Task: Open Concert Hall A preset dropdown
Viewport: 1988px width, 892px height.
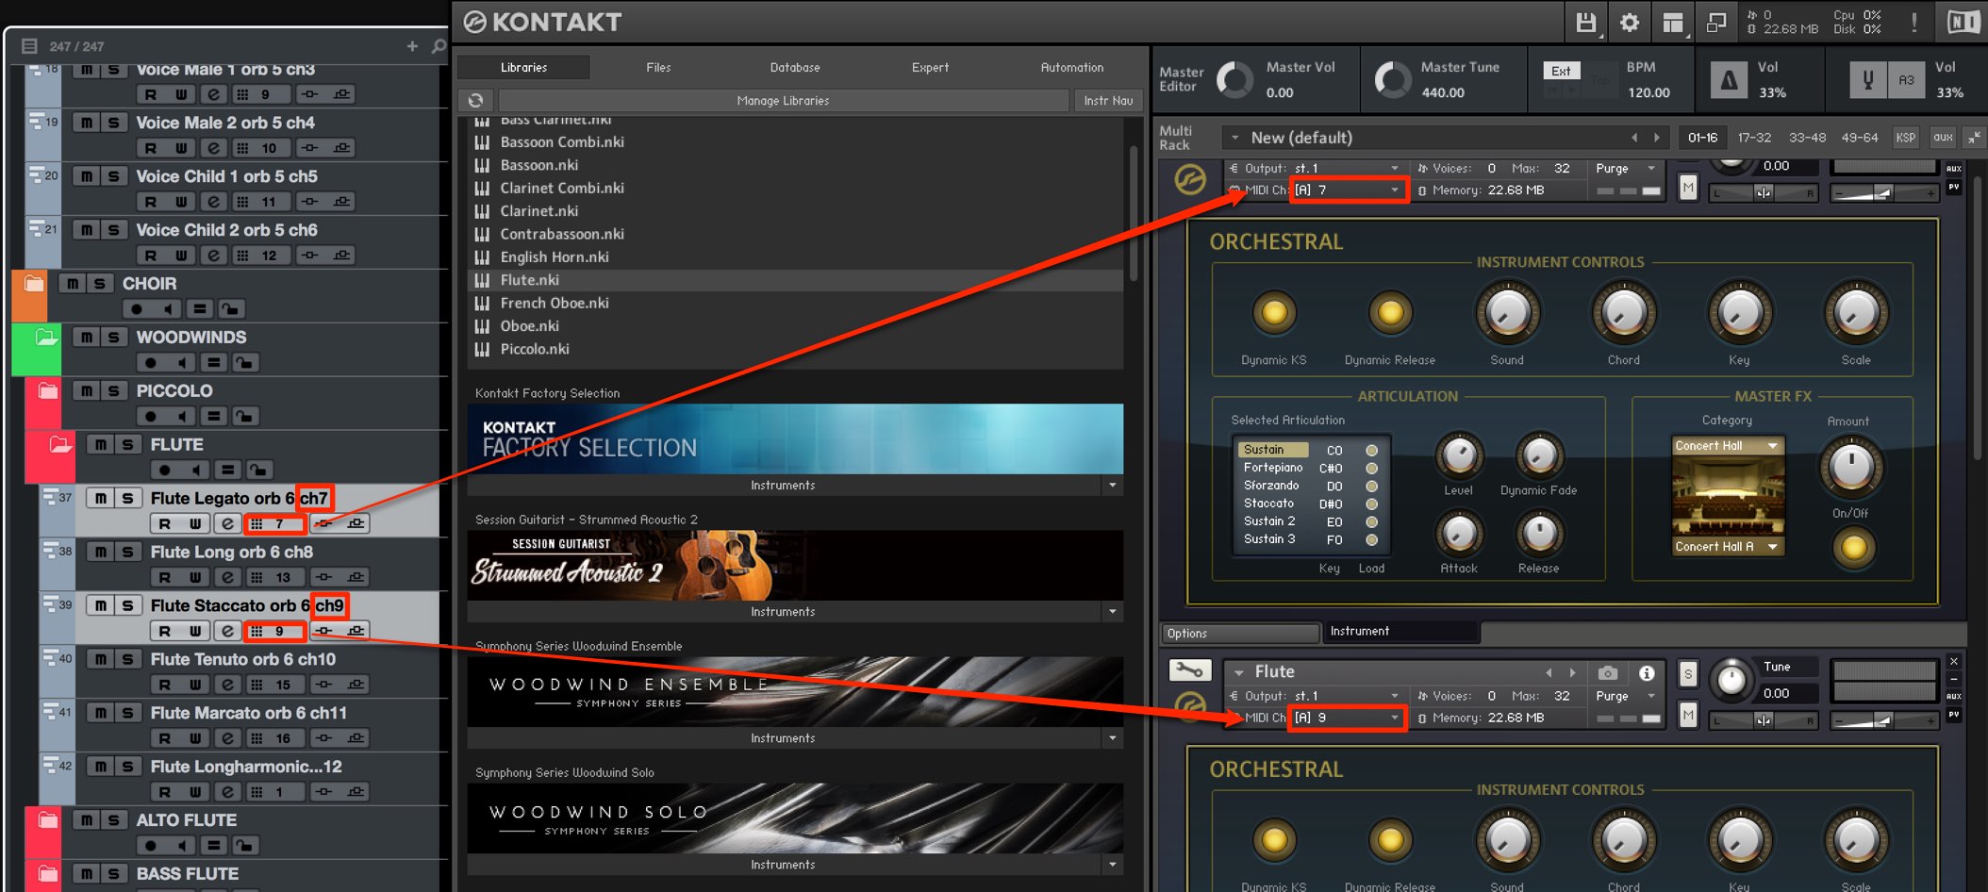Action: pyautogui.click(x=1727, y=547)
